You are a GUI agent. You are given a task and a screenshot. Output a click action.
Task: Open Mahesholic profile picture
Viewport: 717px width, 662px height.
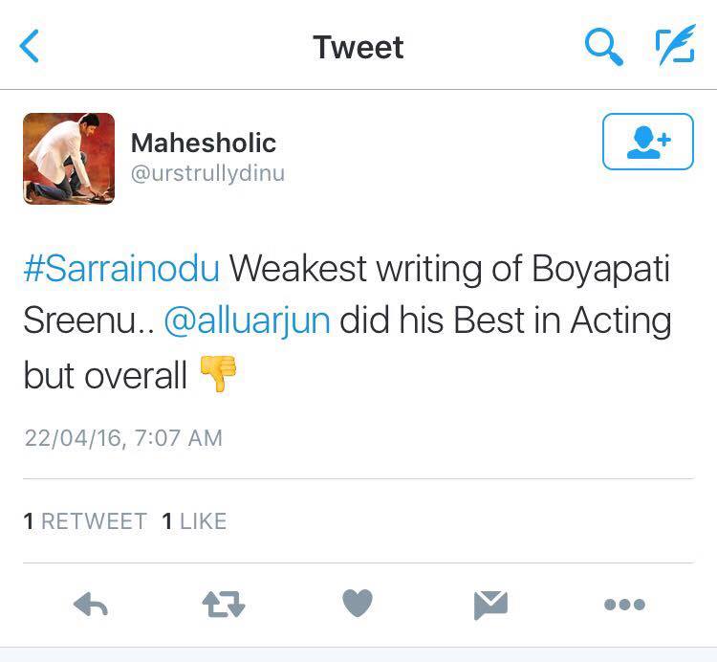pyautogui.click(x=69, y=159)
